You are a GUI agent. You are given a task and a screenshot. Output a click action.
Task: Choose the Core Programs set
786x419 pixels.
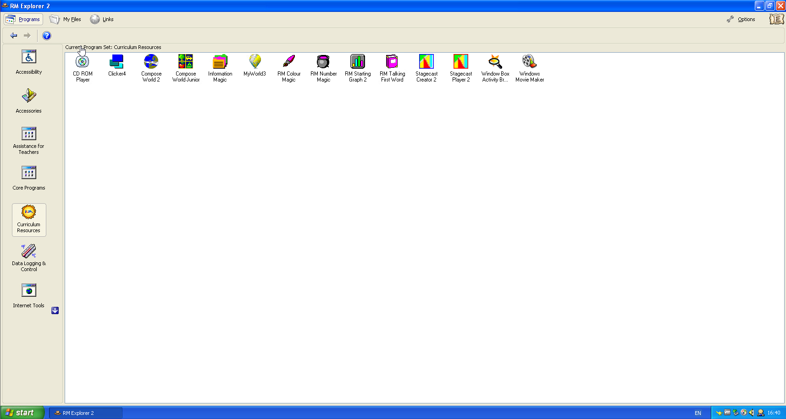pyautogui.click(x=29, y=178)
